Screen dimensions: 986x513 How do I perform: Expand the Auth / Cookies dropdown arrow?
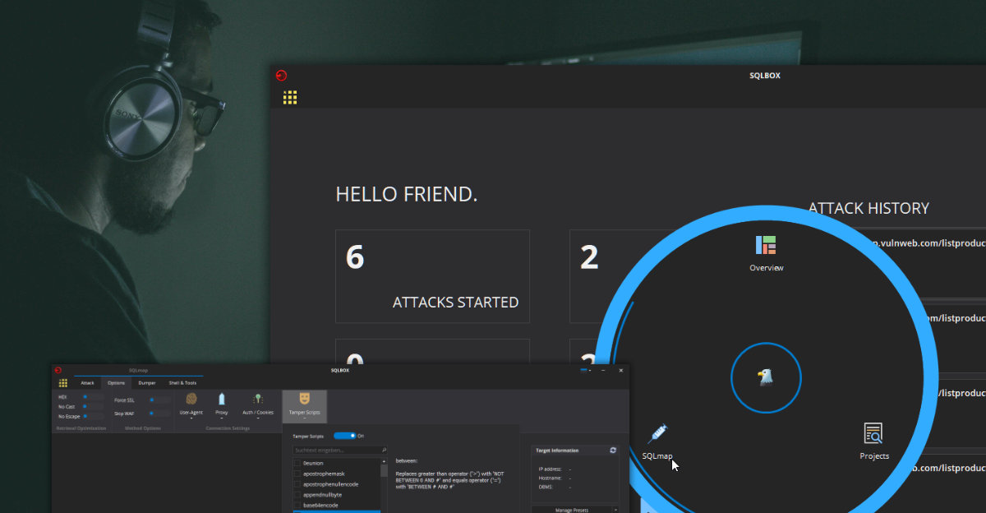pyautogui.click(x=258, y=418)
